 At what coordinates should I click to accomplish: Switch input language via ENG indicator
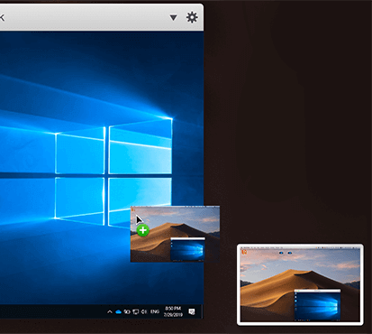pyautogui.click(x=155, y=311)
